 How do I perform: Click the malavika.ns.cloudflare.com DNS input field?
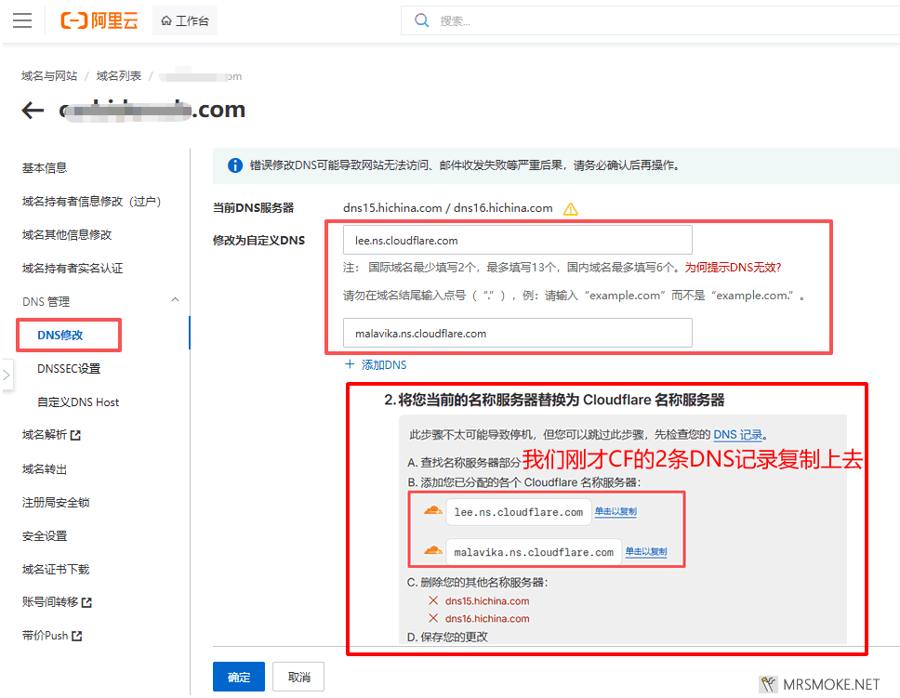pyautogui.click(x=517, y=333)
